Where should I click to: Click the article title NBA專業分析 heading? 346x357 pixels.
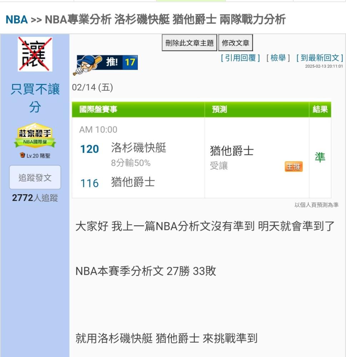pyautogui.click(x=165, y=19)
